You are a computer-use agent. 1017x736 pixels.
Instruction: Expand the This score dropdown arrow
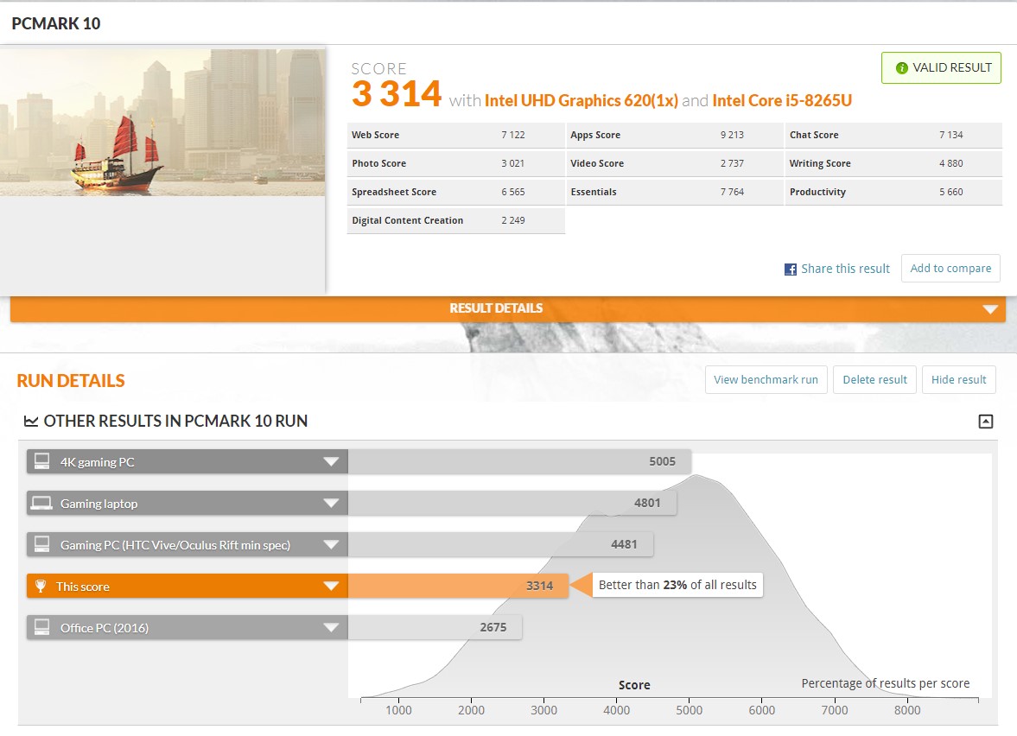tap(330, 587)
